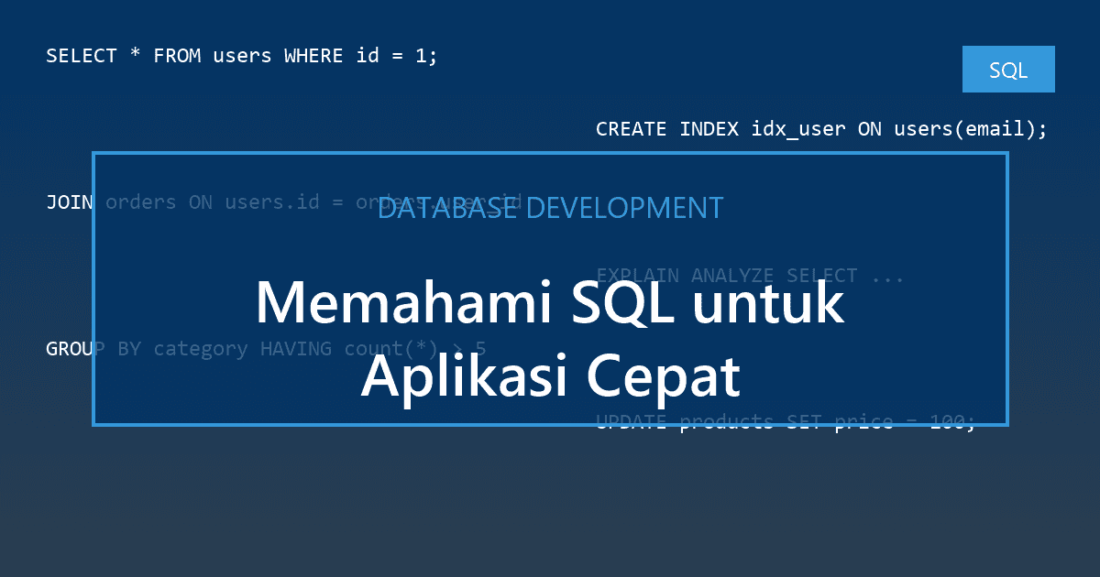The width and height of the screenshot is (1100, 577).
Task: Click the EXPLAIN ANALYZE text
Action: click(749, 275)
